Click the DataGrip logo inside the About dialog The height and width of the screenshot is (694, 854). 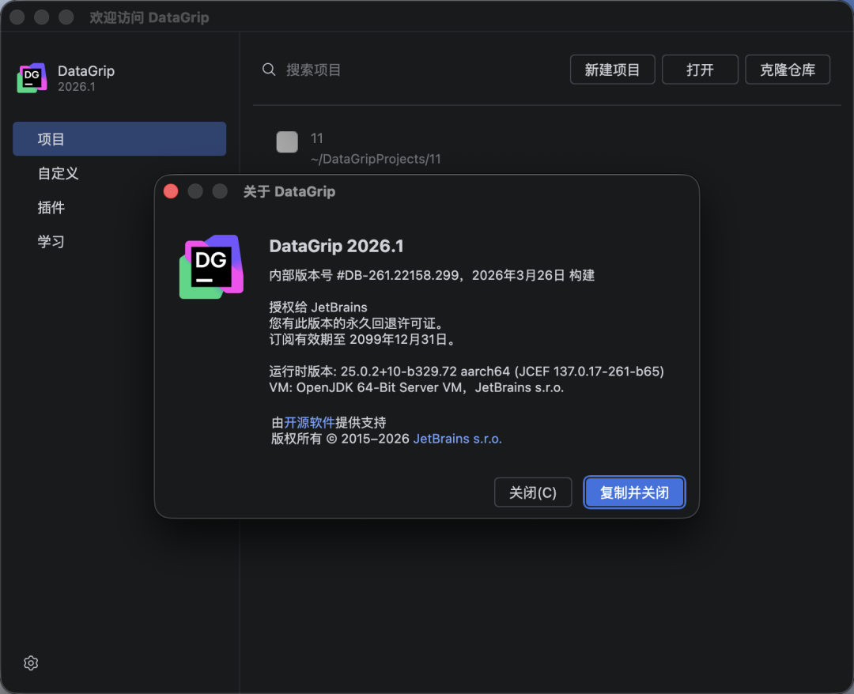(211, 267)
